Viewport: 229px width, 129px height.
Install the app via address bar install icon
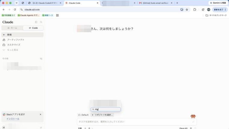182,10
